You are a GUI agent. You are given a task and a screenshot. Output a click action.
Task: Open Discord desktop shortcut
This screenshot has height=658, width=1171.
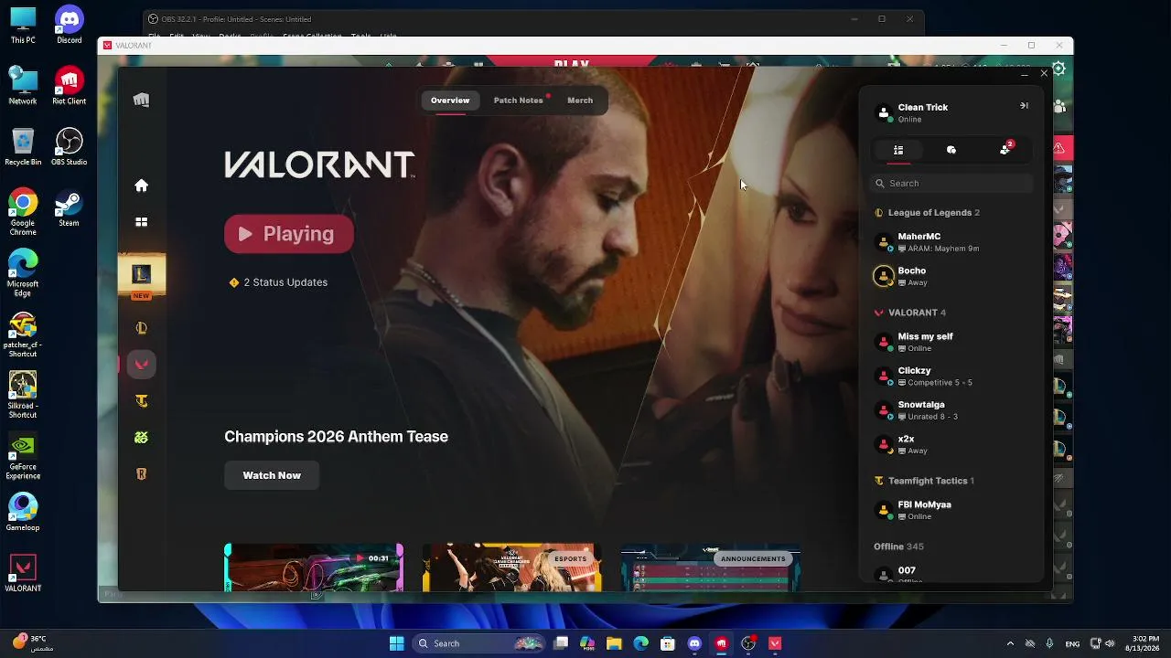(70, 26)
